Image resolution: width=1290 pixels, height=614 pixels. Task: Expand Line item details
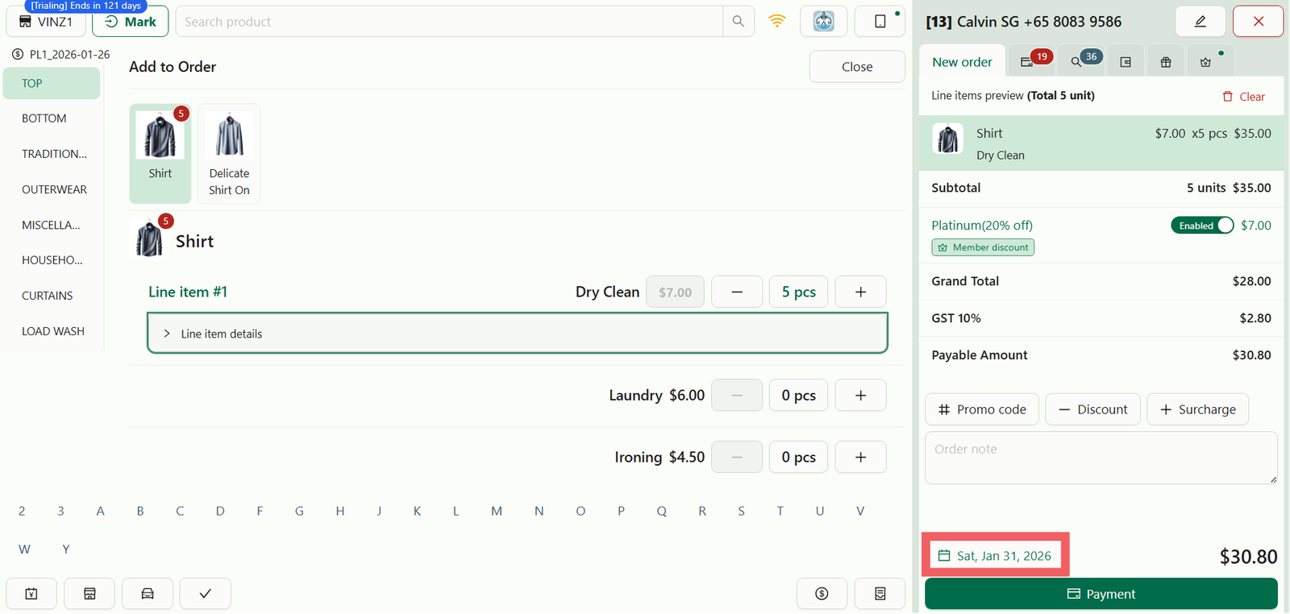pos(518,334)
